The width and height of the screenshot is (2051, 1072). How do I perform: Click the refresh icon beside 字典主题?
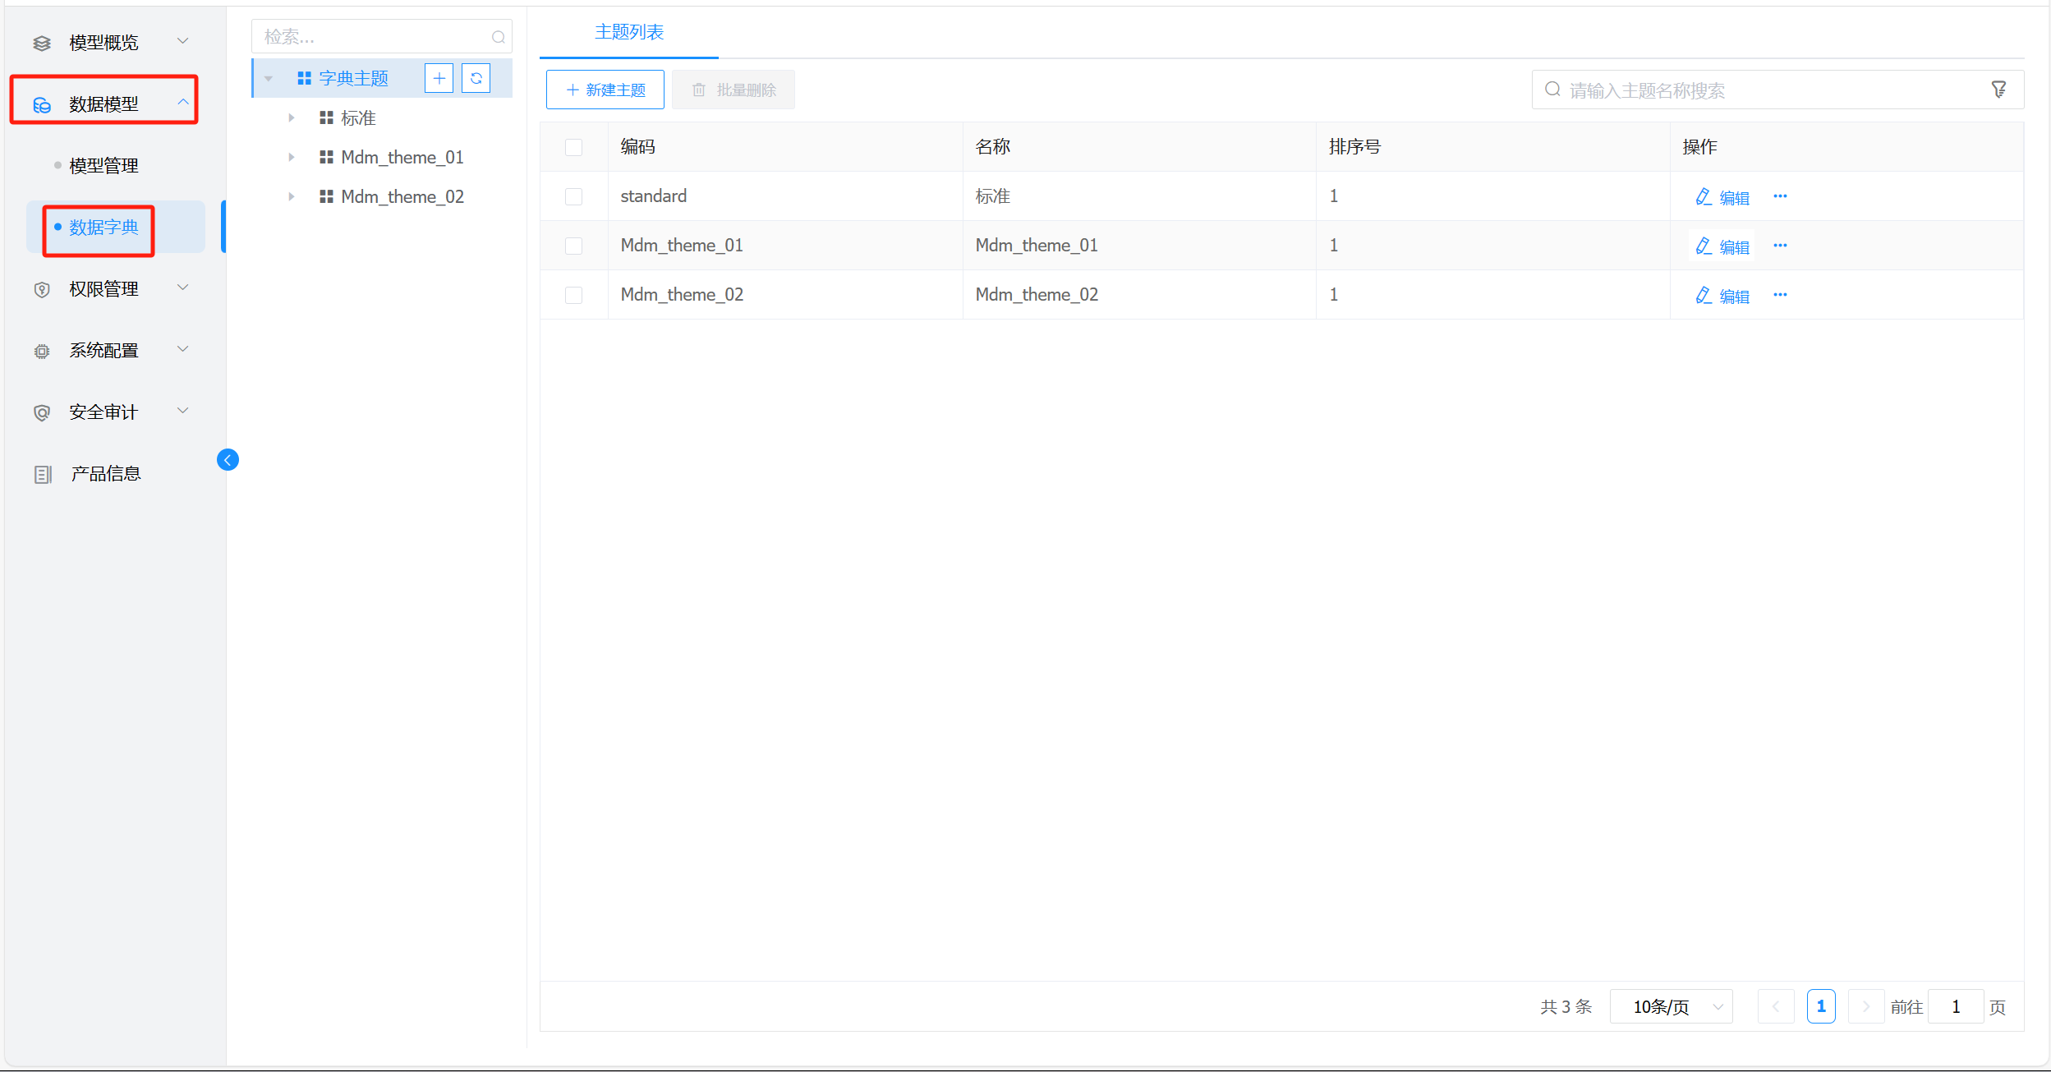click(476, 79)
